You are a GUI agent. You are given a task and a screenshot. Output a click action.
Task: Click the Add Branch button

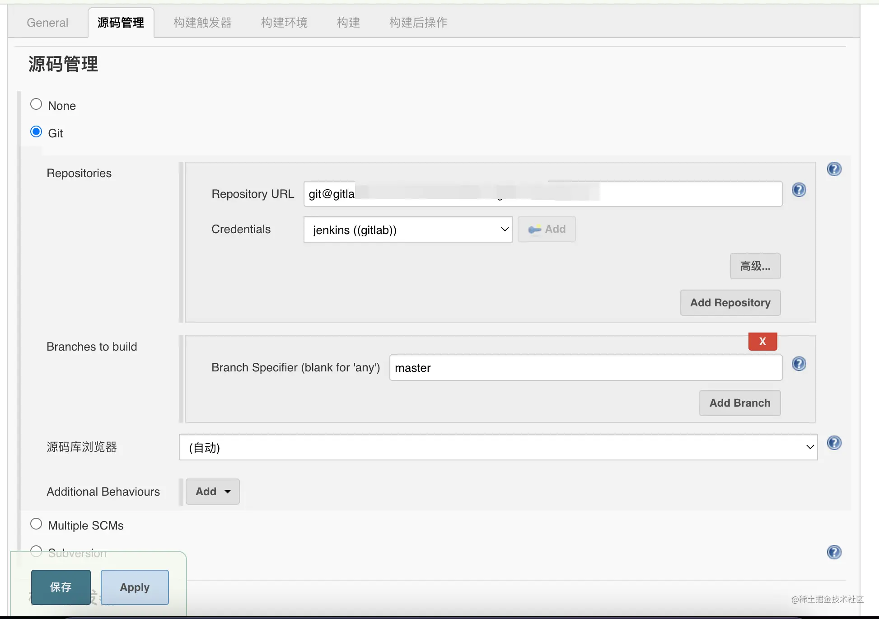tap(739, 403)
